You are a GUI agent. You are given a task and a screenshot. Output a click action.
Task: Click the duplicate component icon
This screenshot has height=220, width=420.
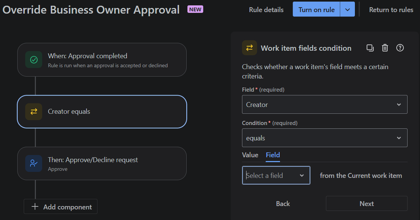pos(370,48)
